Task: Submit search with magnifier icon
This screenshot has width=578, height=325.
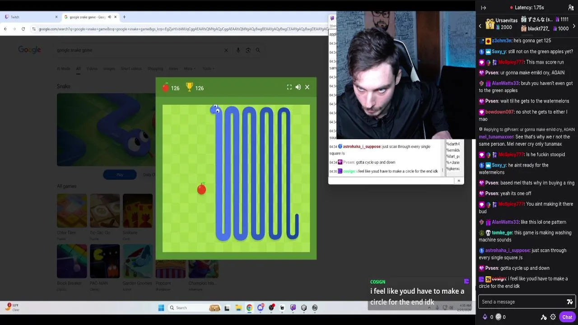Action: pos(258,50)
